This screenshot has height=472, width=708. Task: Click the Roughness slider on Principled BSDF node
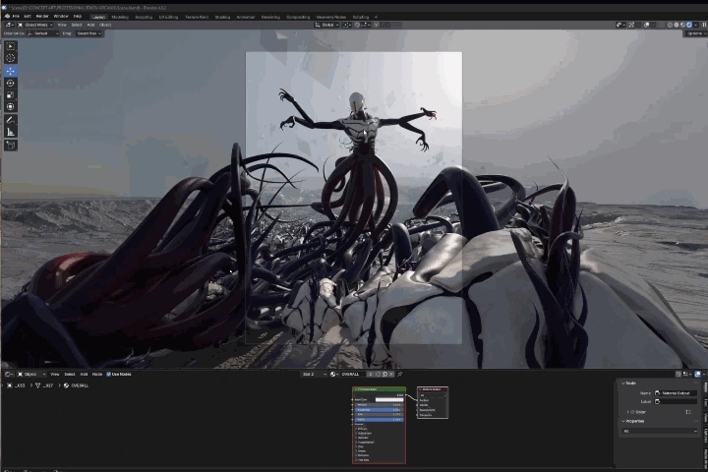coord(380,410)
